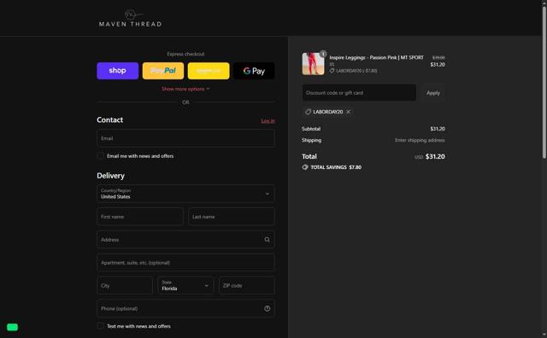
Task: Expand Show more options
Action: (185, 89)
